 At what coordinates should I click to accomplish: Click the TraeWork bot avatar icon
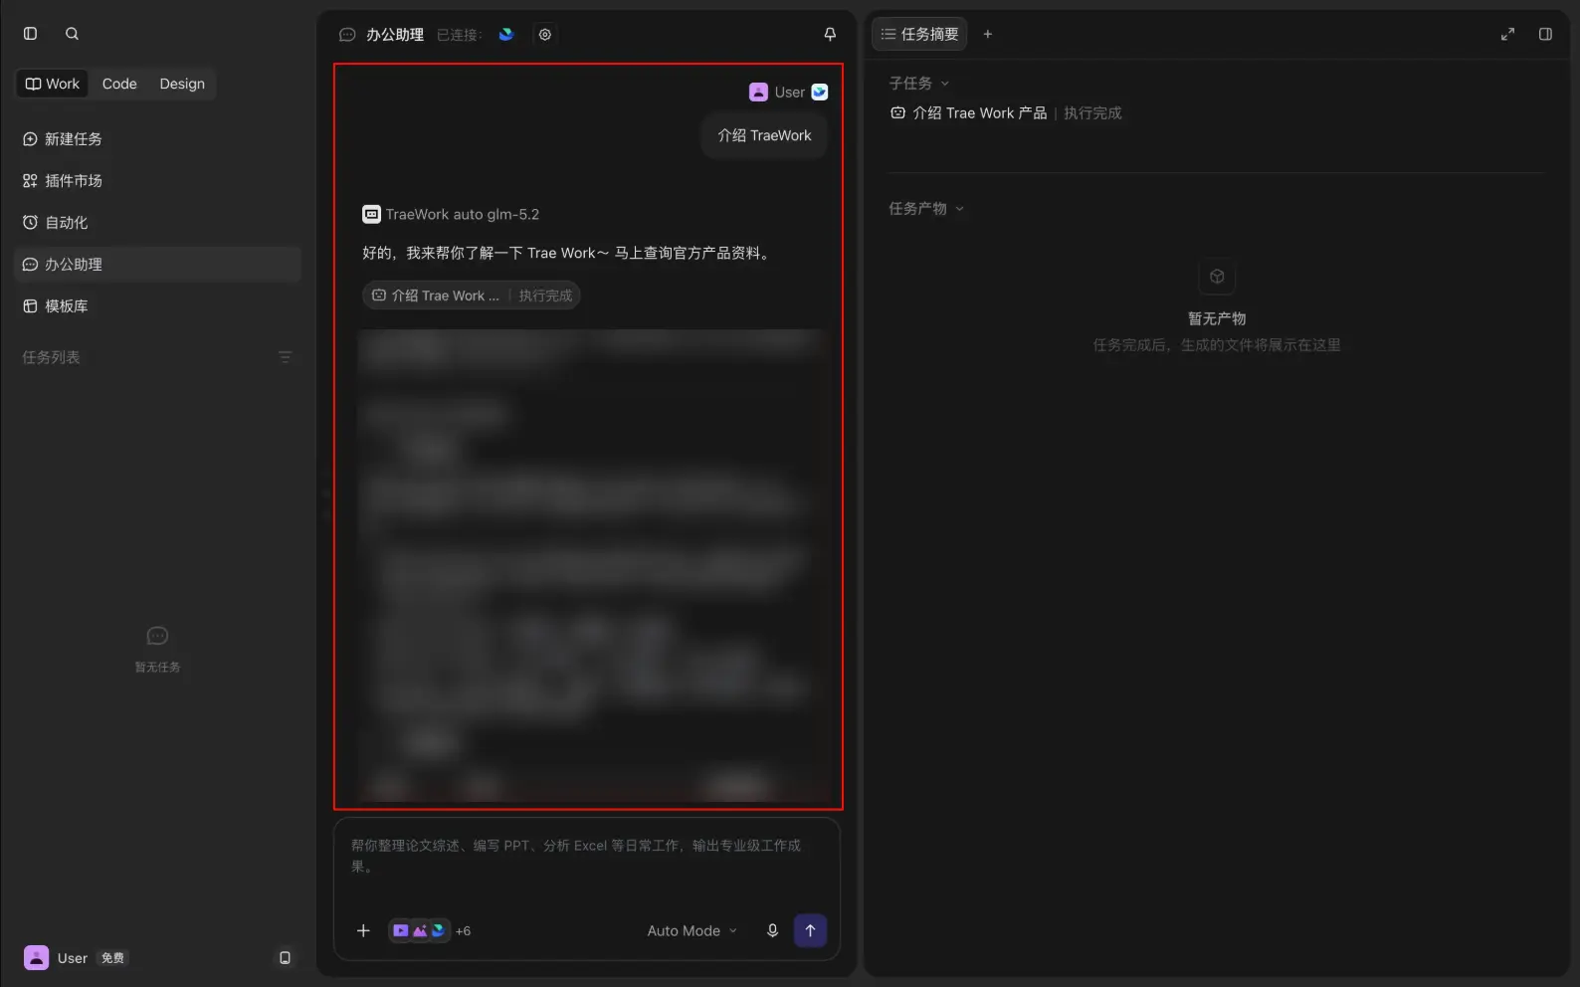[x=371, y=214]
